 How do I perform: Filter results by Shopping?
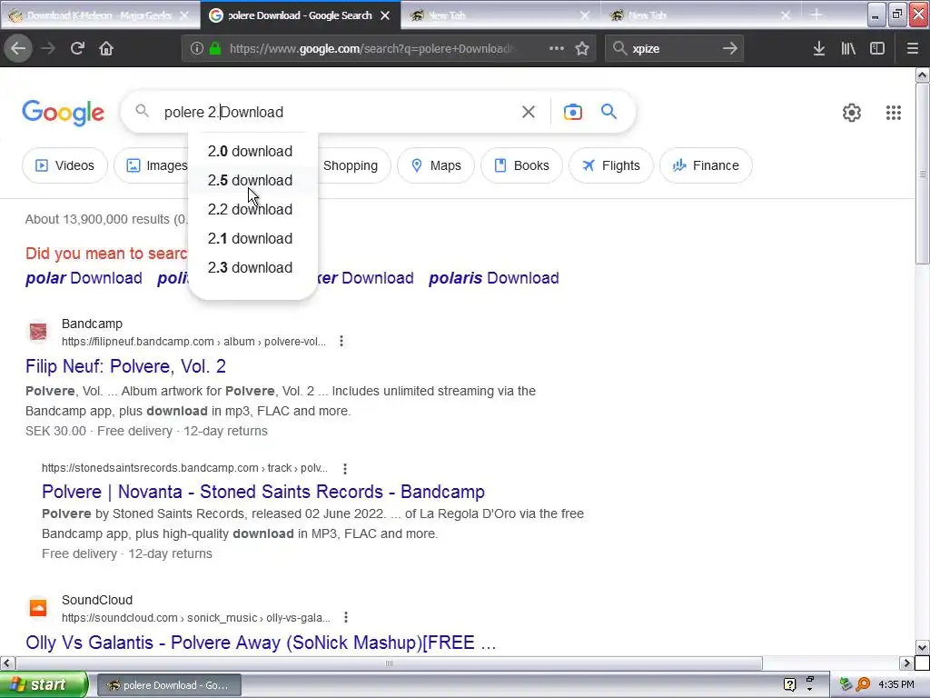click(x=354, y=165)
